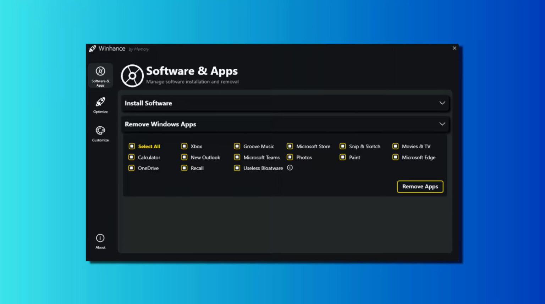Screen dimensions: 545x304
Task: Open the Customize section in the sidebar
Action: click(x=100, y=133)
